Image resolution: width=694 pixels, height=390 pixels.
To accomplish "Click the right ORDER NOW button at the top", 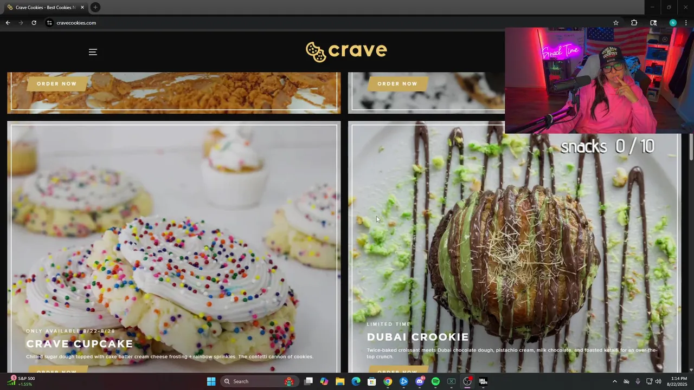I will pyautogui.click(x=397, y=83).
